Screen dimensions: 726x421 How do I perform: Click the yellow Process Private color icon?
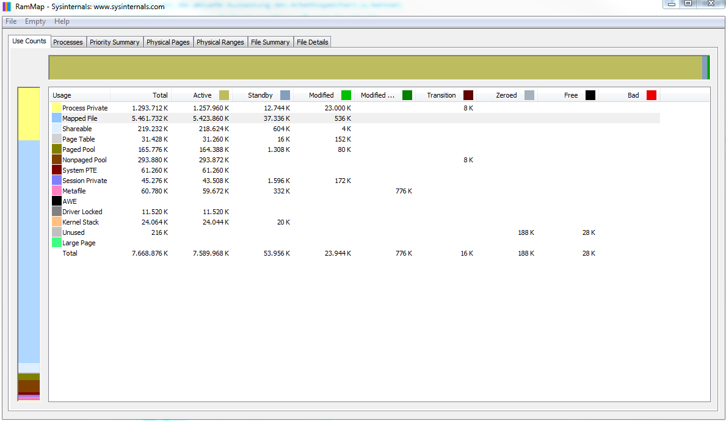57,108
